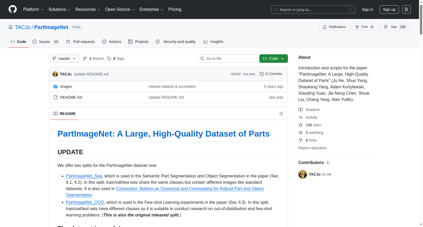Expand the Open Source menu
Image resolution: width=423 pixels, height=227 pixels.
click(x=120, y=9)
